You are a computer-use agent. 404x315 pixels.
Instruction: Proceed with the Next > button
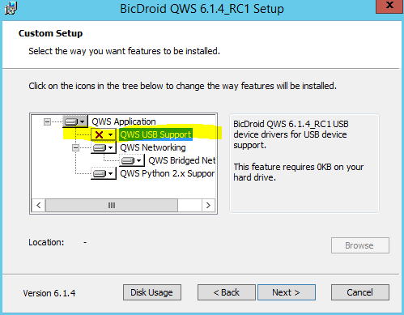[x=287, y=292]
